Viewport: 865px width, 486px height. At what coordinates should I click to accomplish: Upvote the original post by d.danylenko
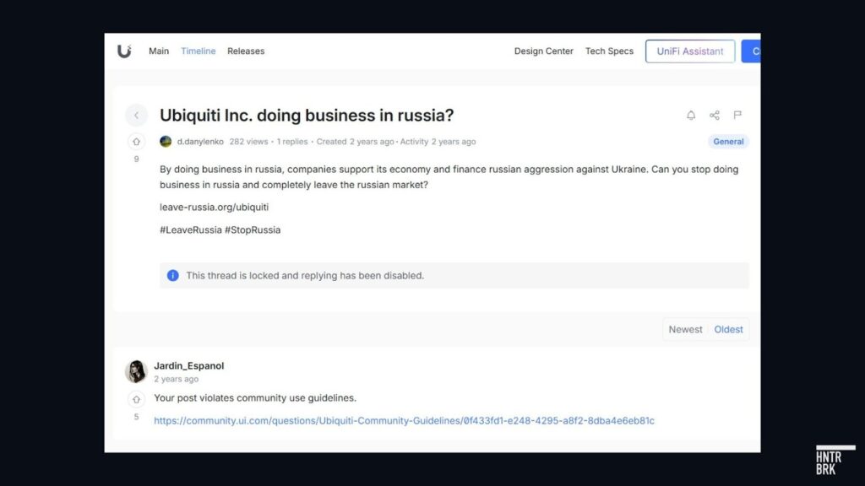click(137, 142)
